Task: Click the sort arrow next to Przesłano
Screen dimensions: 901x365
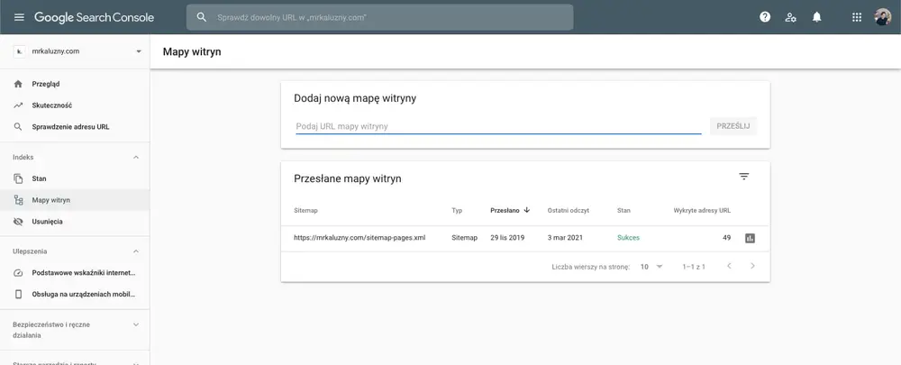Action: click(526, 210)
